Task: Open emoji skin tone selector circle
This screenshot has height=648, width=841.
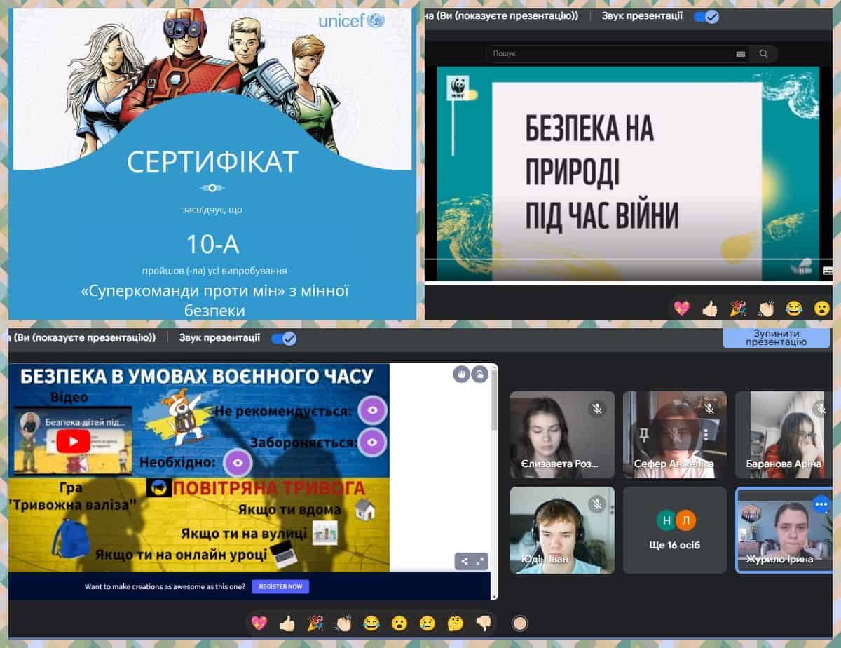Action: (519, 623)
